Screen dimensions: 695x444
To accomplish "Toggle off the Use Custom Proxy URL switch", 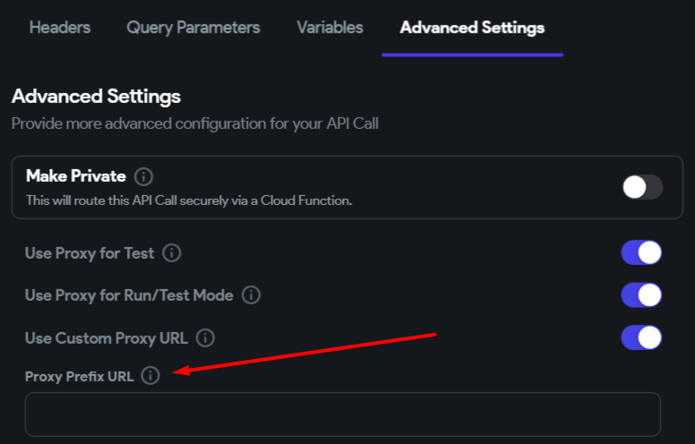I will [x=641, y=337].
